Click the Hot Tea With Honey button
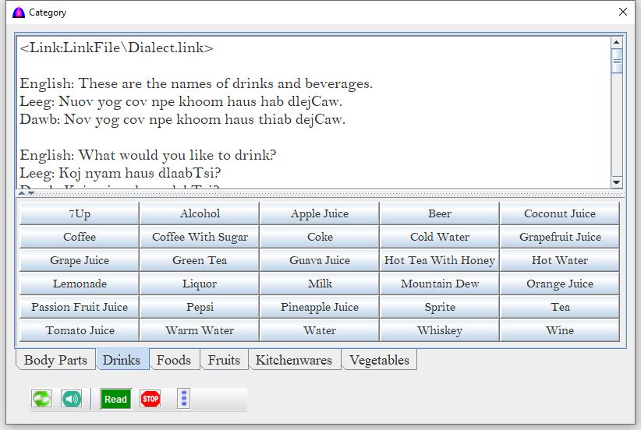This screenshot has height=430, width=641. (x=439, y=260)
